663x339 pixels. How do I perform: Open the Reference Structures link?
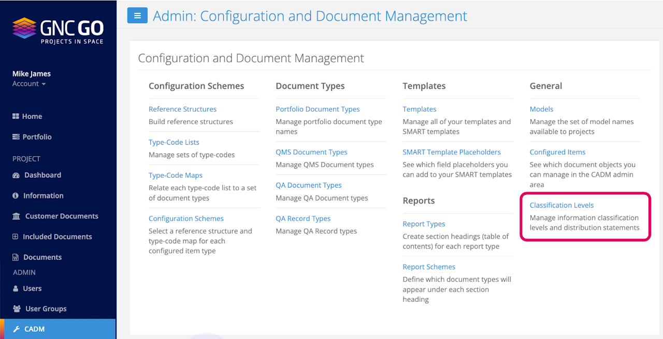(x=182, y=109)
